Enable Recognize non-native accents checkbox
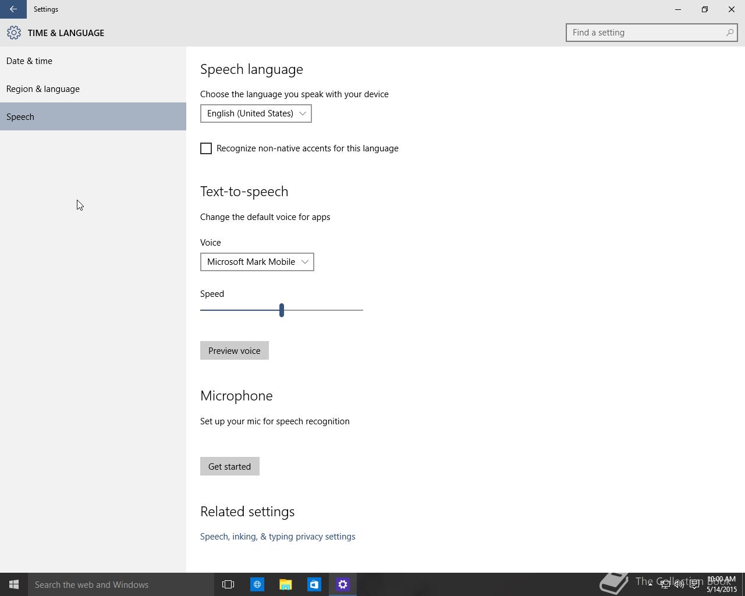 click(x=206, y=148)
